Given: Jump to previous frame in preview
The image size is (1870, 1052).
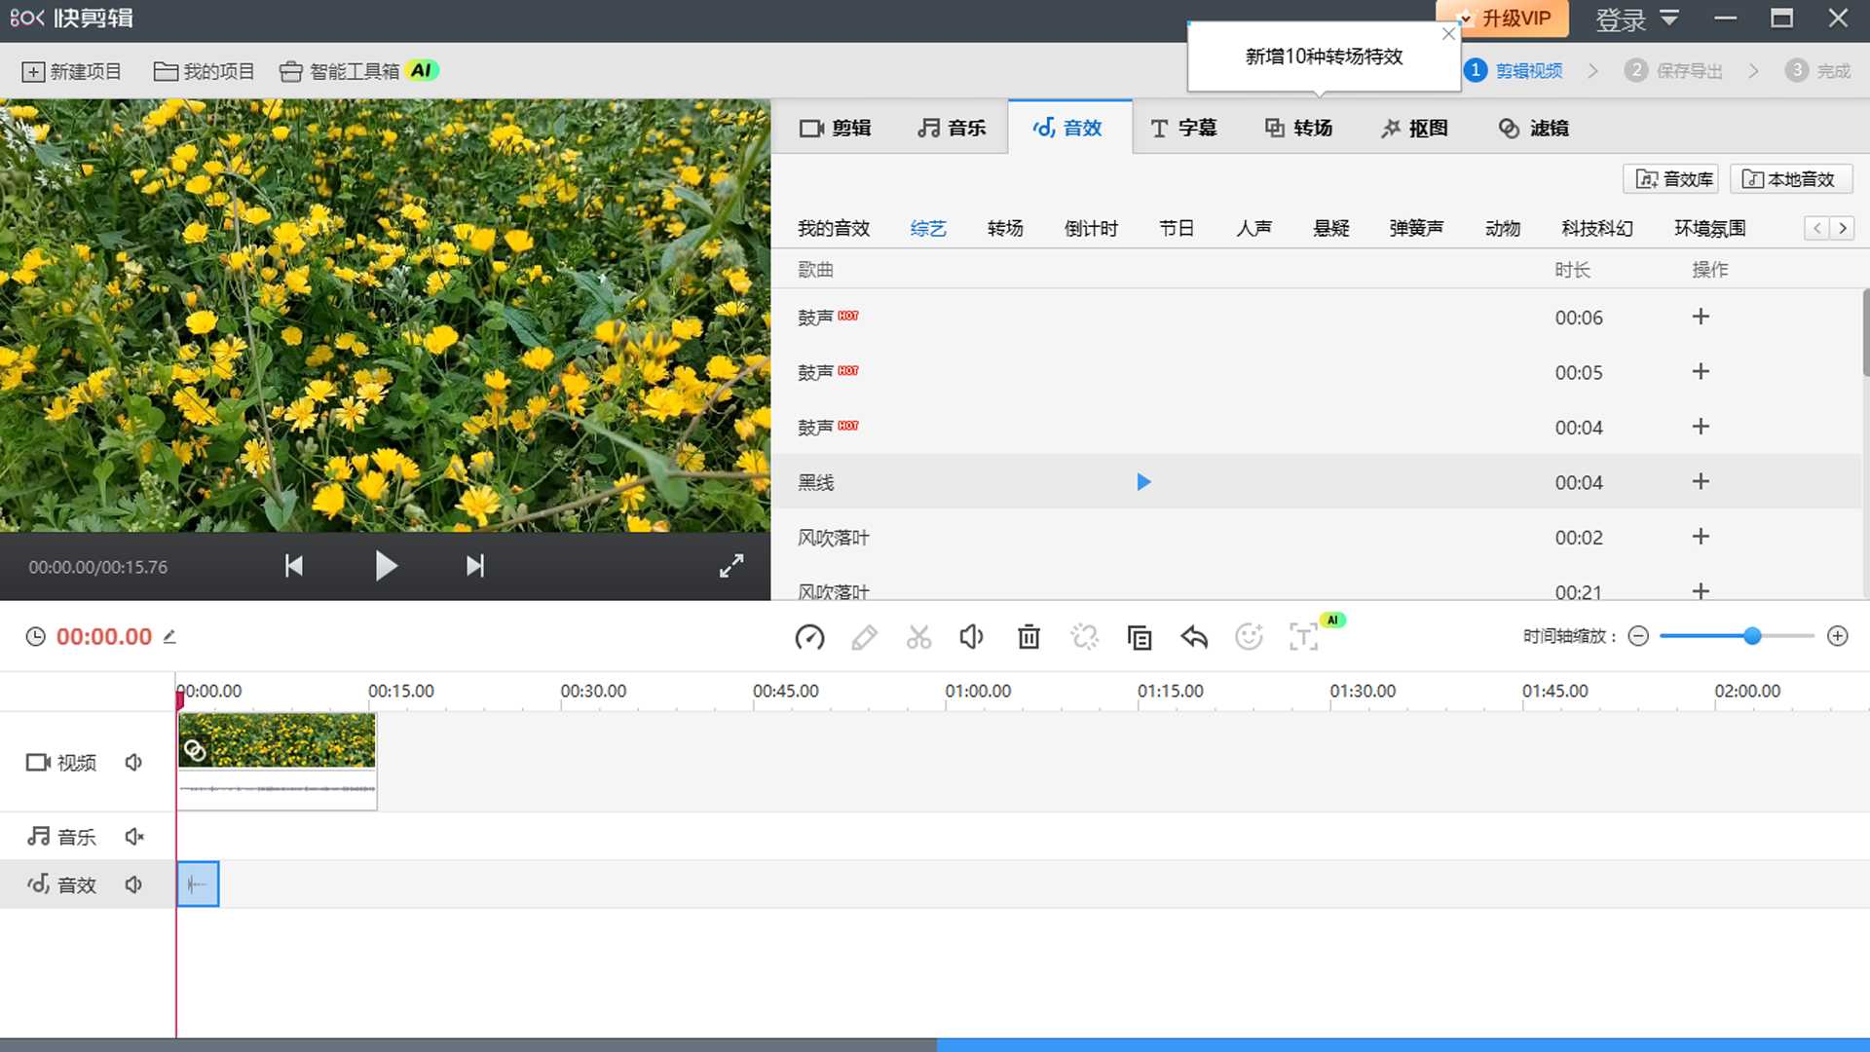Looking at the screenshot, I should 293,566.
